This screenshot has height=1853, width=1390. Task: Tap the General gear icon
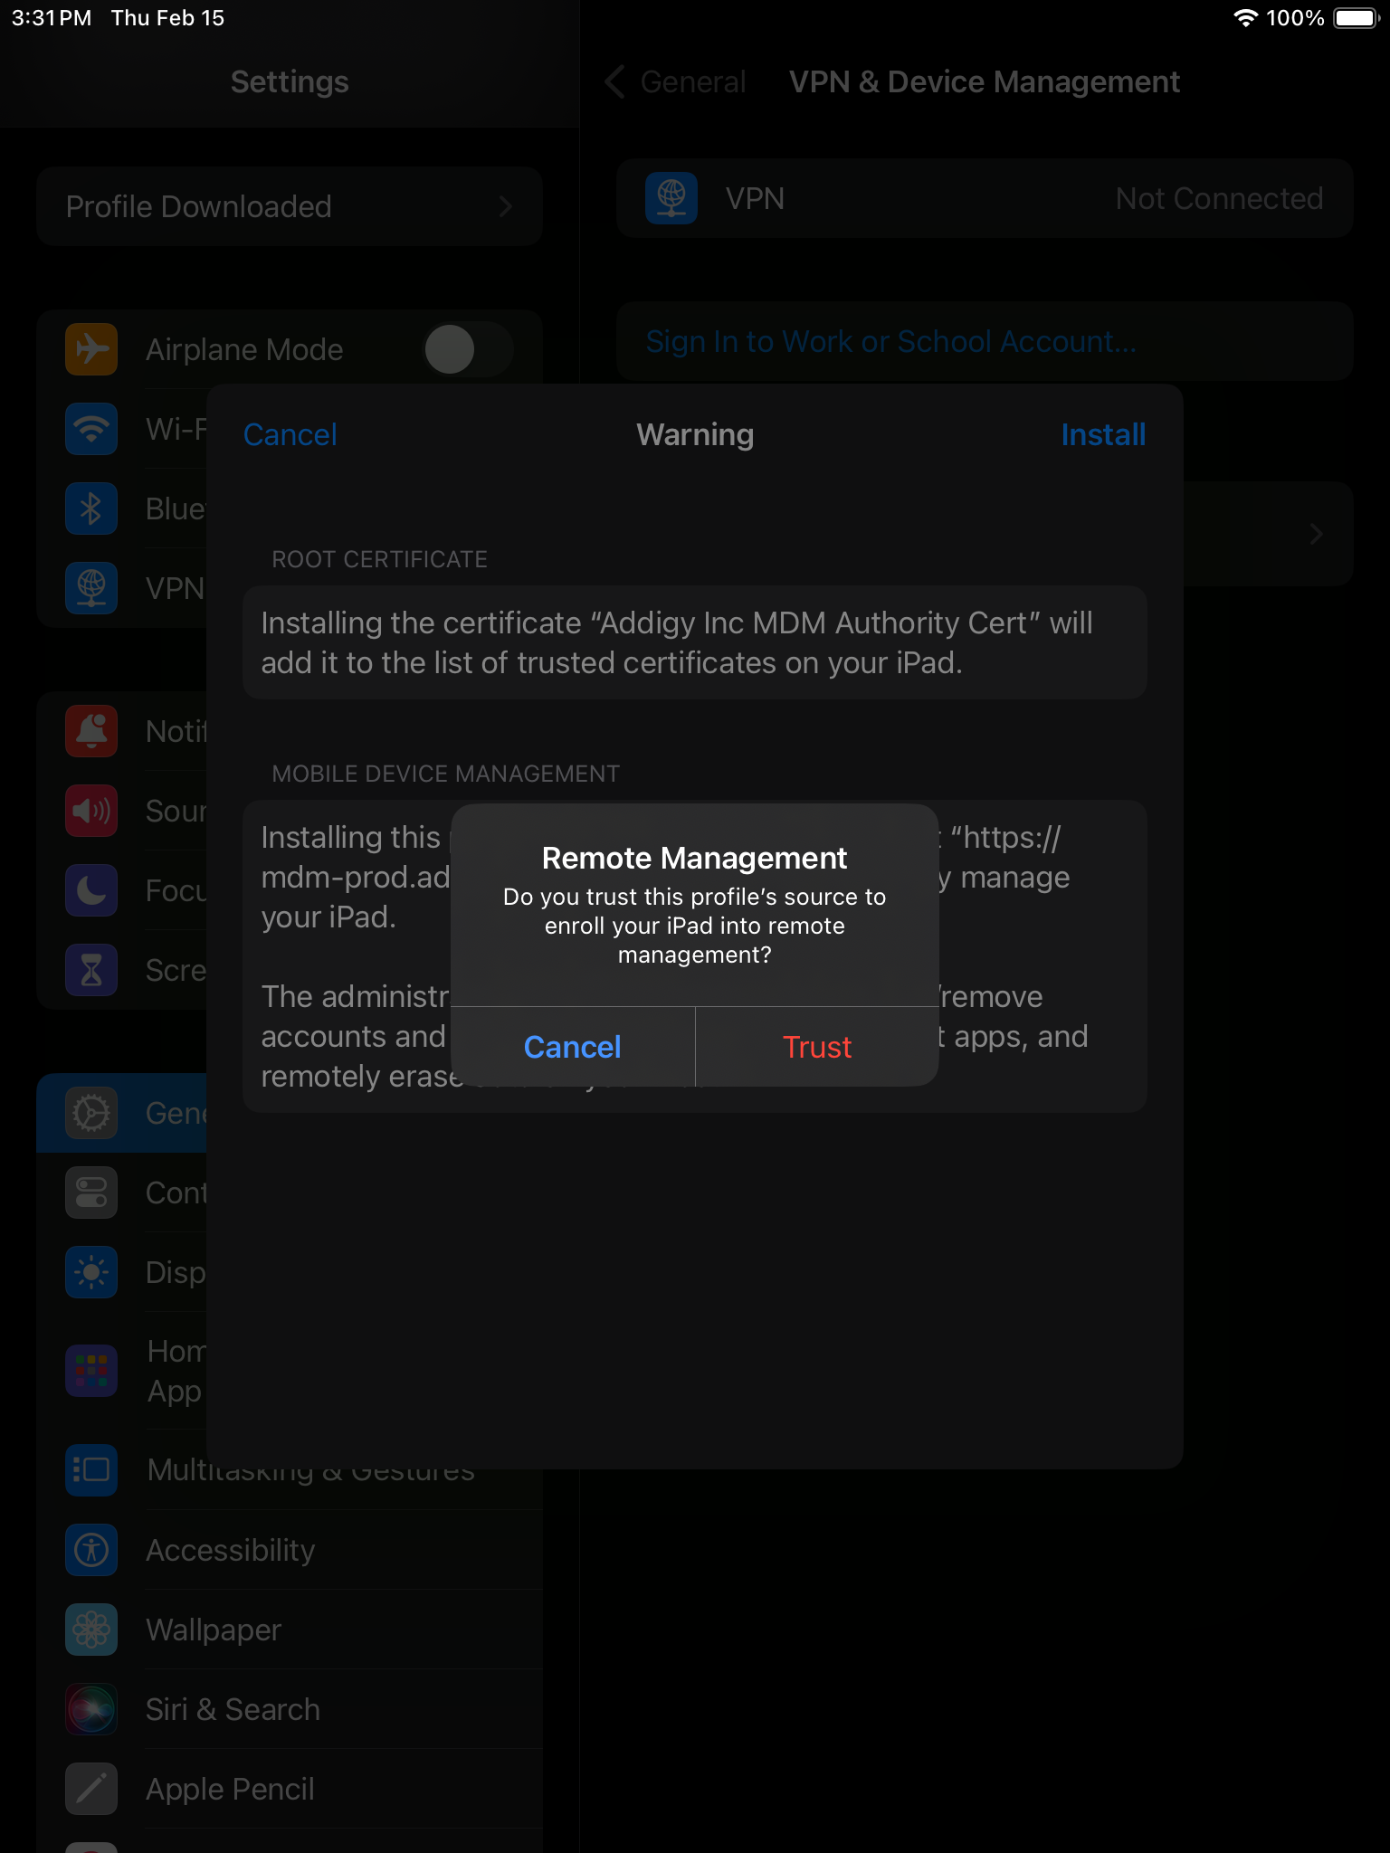click(x=91, y=1113)
